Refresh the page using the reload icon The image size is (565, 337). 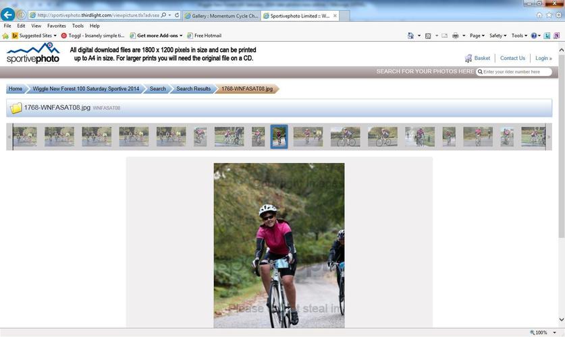(177, 15)
